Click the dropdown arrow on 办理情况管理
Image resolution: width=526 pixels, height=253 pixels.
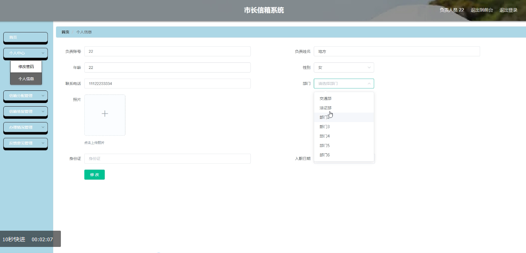click(42, 128)
